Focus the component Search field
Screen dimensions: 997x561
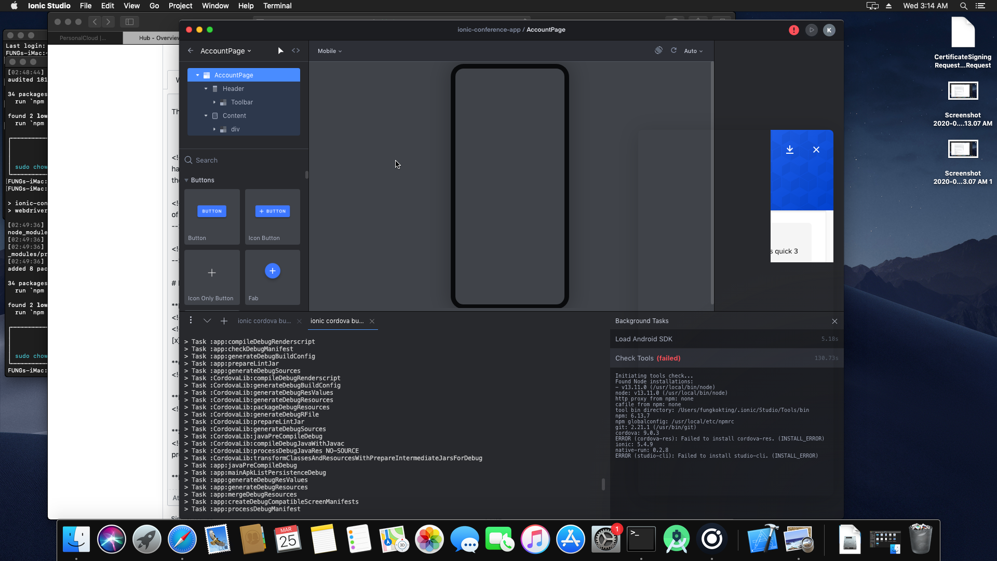coord(244,161)
